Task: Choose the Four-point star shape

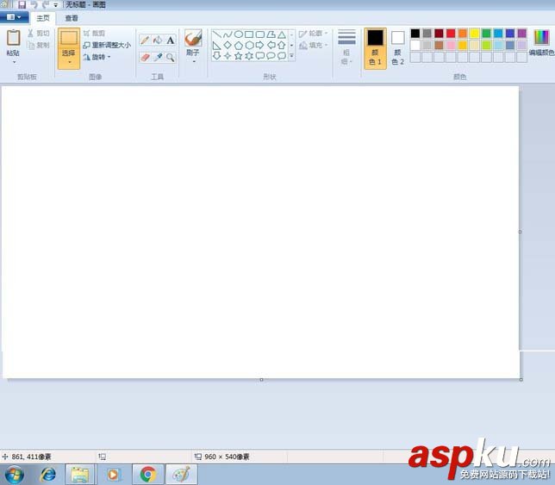Action: click(x=228, y=56)
